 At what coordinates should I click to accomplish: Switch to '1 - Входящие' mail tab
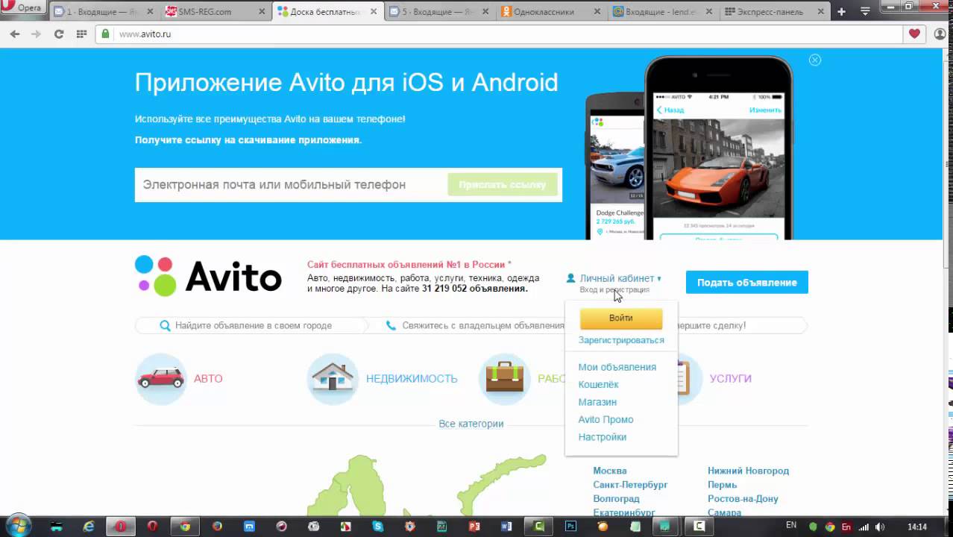[103, 11]
